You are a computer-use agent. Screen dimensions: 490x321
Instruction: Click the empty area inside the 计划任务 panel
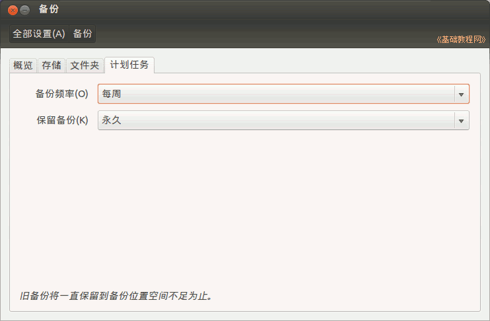pos(244,211)
